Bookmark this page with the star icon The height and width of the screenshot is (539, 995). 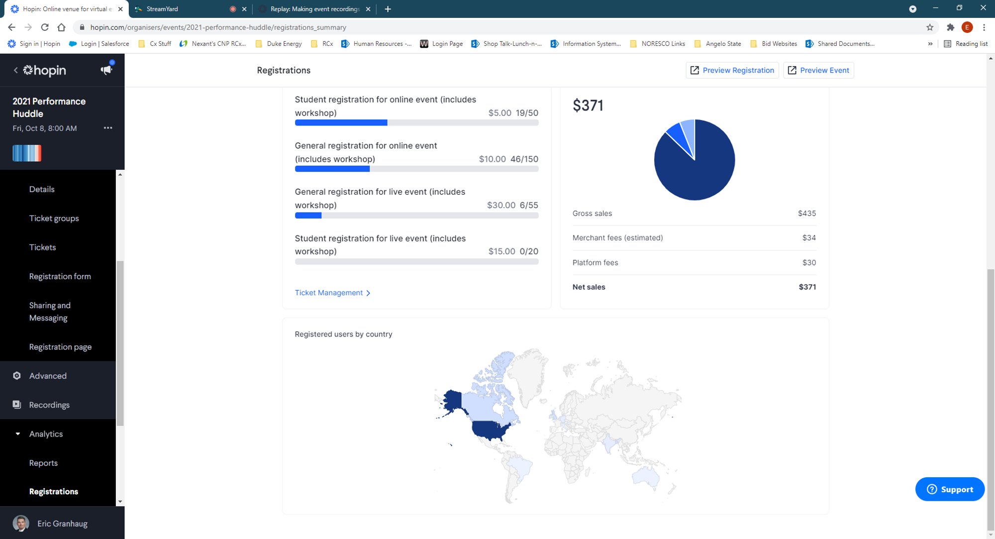click(x=929, y=27)
